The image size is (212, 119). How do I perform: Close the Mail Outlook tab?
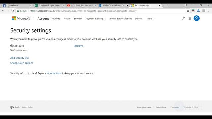(127, 5)
